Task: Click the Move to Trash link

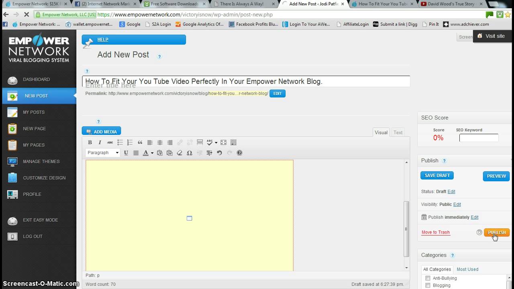Action: [x=436, y=232]
